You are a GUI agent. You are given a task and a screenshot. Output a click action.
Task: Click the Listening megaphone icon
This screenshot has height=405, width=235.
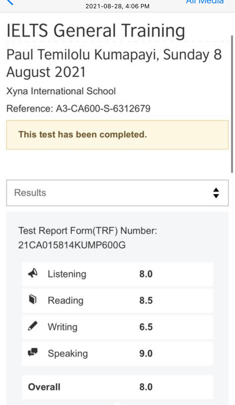click(x=33, y=273)
